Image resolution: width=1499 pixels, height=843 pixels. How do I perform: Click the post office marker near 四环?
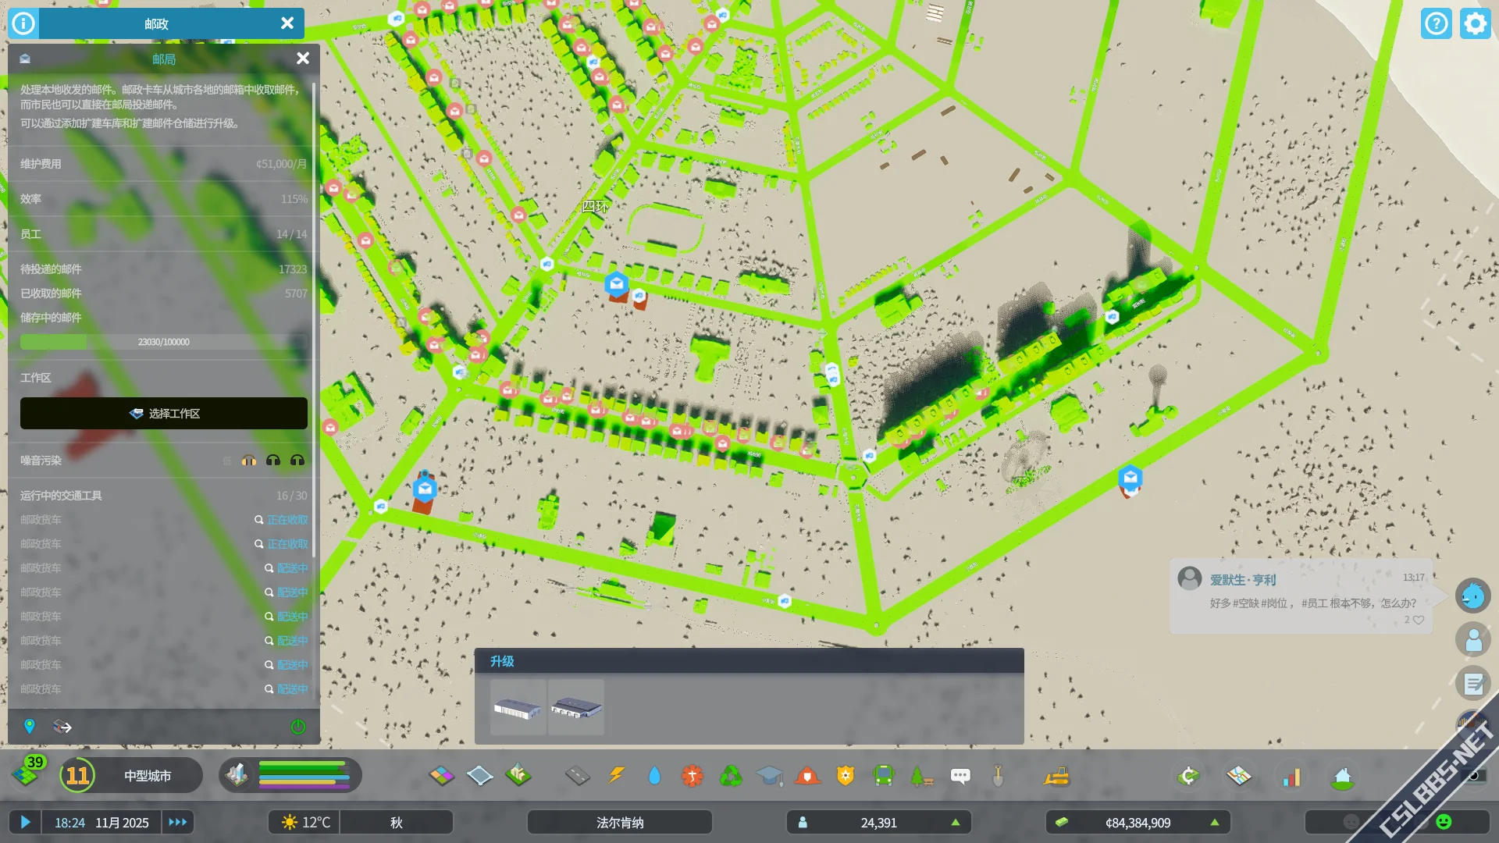[x=617, y=283]
